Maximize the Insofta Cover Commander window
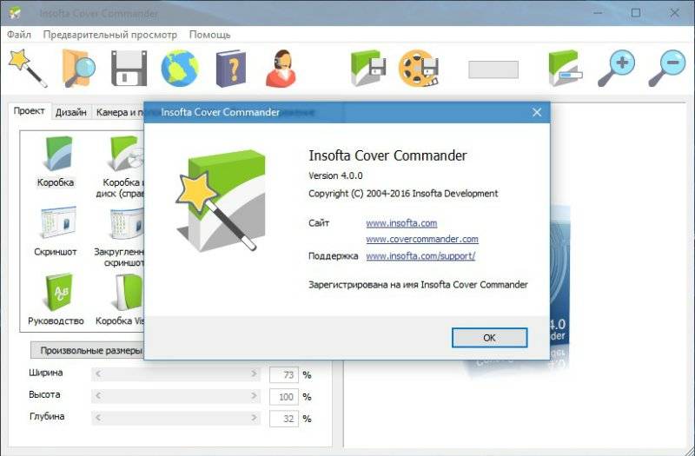695x456 pixels. point(636,13)
